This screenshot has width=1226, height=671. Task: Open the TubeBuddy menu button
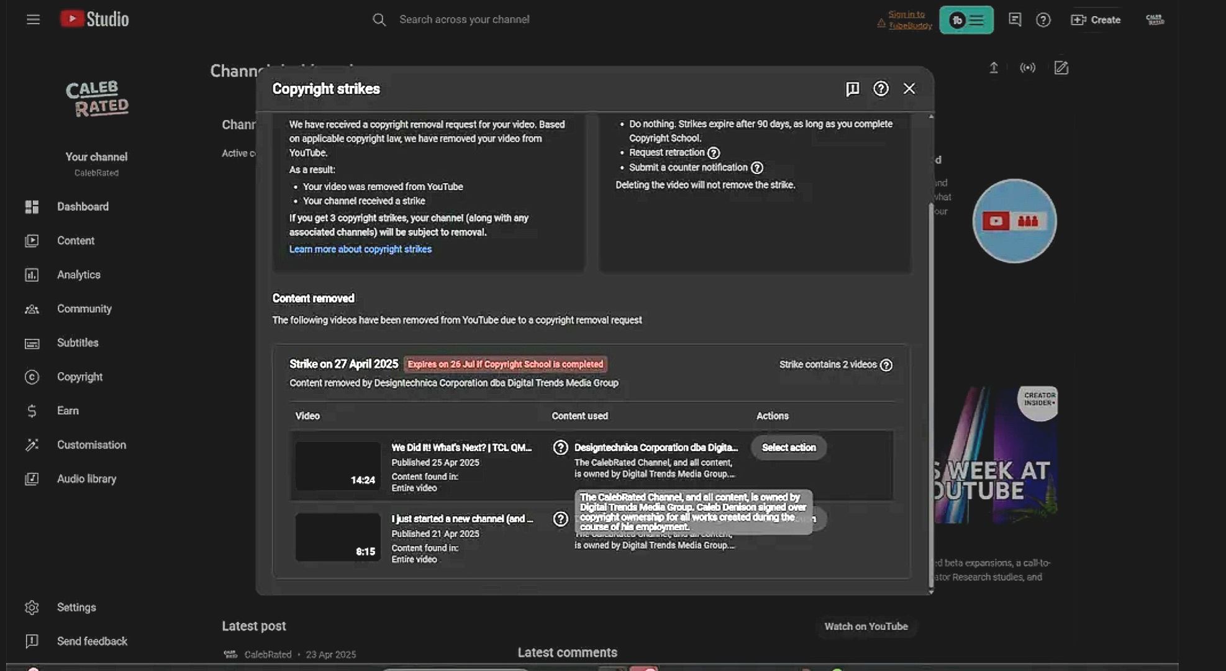[x=966, y=20]
